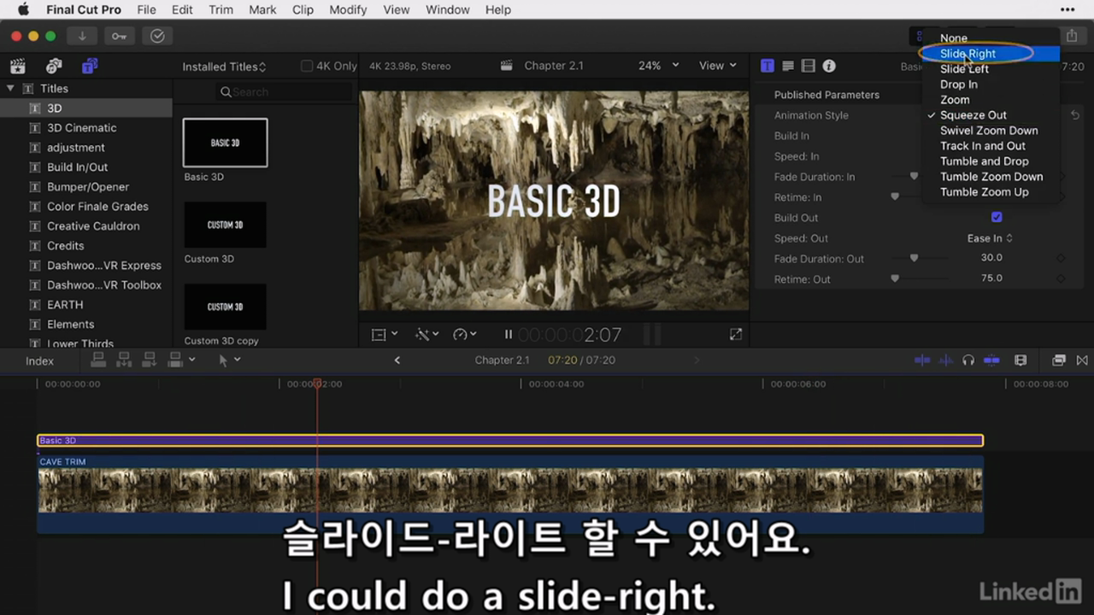Open the timeline Index

point(39,360)
